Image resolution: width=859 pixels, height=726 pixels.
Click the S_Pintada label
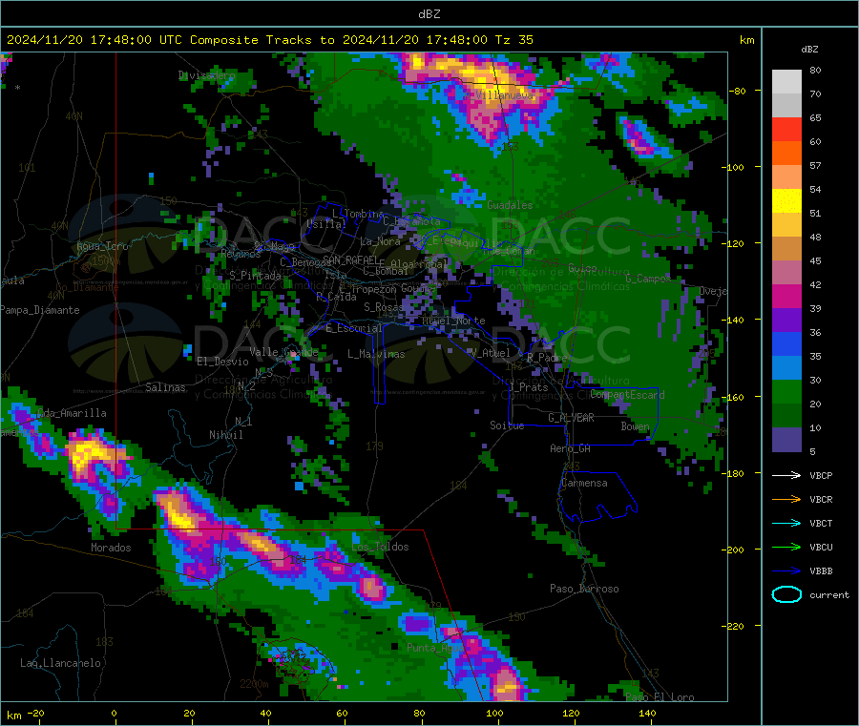tap(255, 276)
